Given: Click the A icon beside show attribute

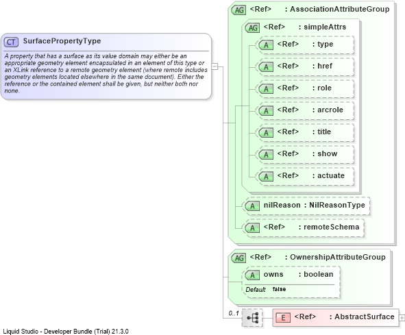Looking at the screenshot, I should pyautogui.click(x=266, y=155).
